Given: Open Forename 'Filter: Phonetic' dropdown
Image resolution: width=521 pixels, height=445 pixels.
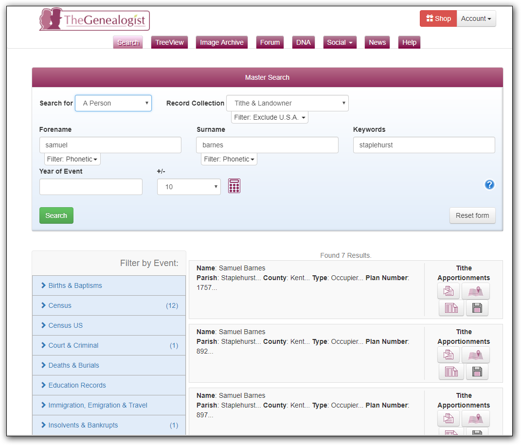Looking at the screenshot, I should coord(72,159).
